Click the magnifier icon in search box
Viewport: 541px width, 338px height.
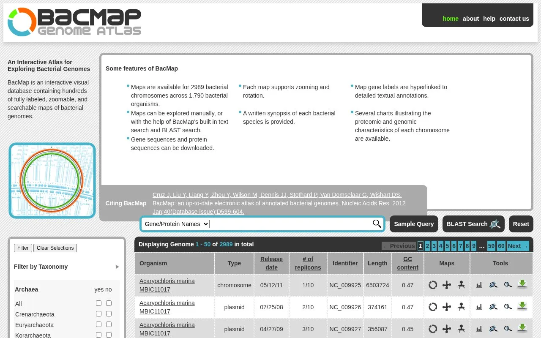[x=377, y=224]
